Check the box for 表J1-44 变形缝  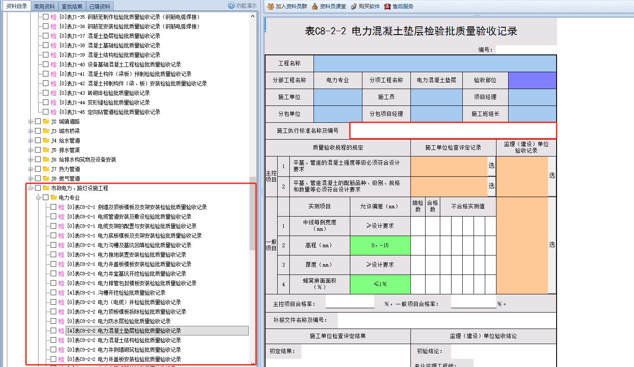[x=45, y=102]
